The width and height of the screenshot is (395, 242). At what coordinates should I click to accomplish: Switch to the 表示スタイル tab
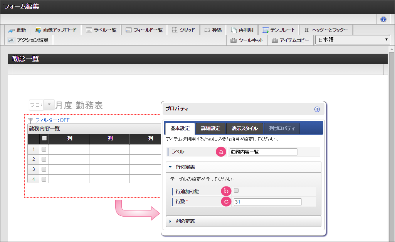(245, 129)
